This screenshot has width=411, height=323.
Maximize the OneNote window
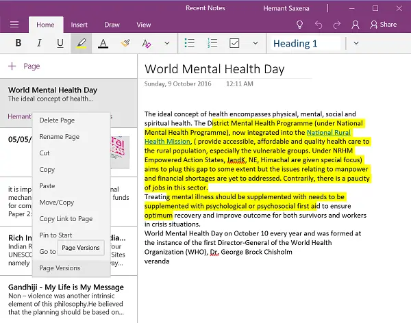[x=375, y=8]
